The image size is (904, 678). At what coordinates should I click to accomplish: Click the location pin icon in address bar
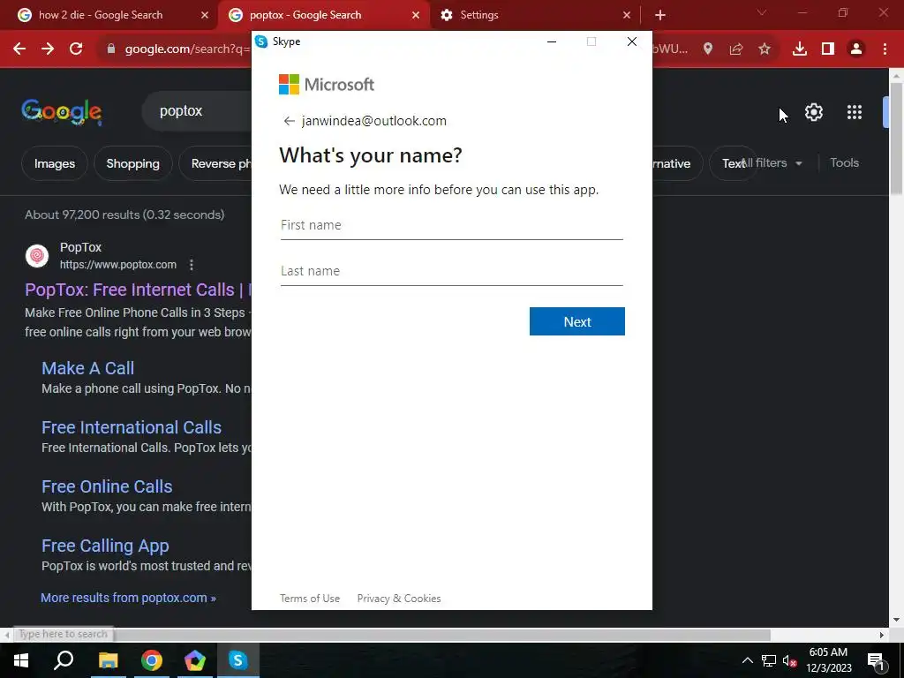[x=708, y=49]
